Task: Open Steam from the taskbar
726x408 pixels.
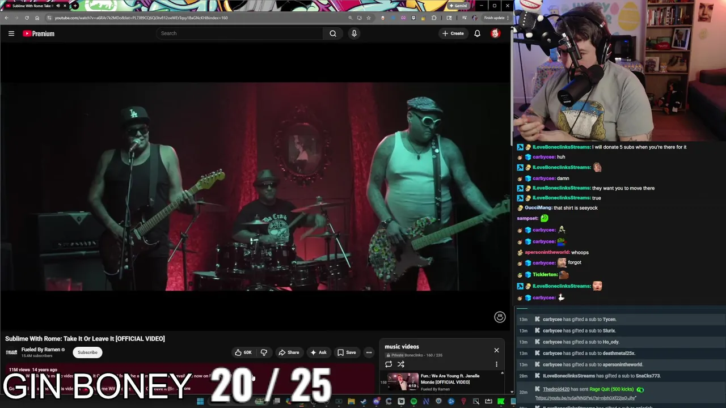Action: [364, 402]
